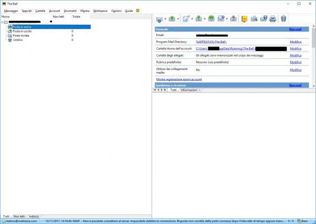The width and height of the screenshot is (316, 224).
Task: Click the info panel scroll up arrow
Action: click(x=313, y=26)
